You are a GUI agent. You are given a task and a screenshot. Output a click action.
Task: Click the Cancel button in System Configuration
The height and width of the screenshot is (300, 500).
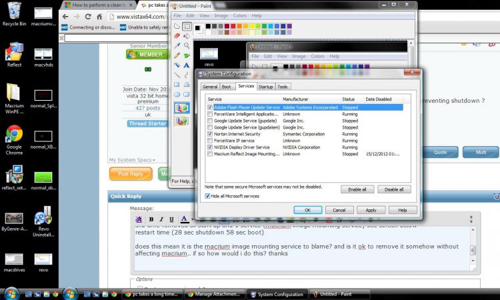point(339,210)
